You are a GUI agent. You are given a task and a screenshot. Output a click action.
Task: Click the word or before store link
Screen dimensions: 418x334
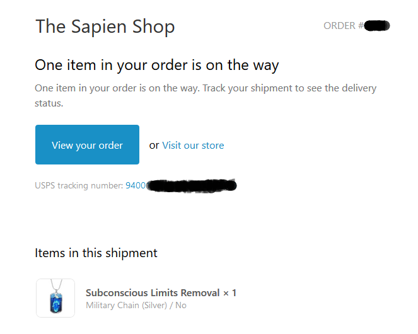154,146
